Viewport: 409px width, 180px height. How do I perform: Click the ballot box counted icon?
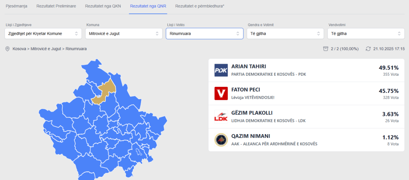[x=326, y=49]
